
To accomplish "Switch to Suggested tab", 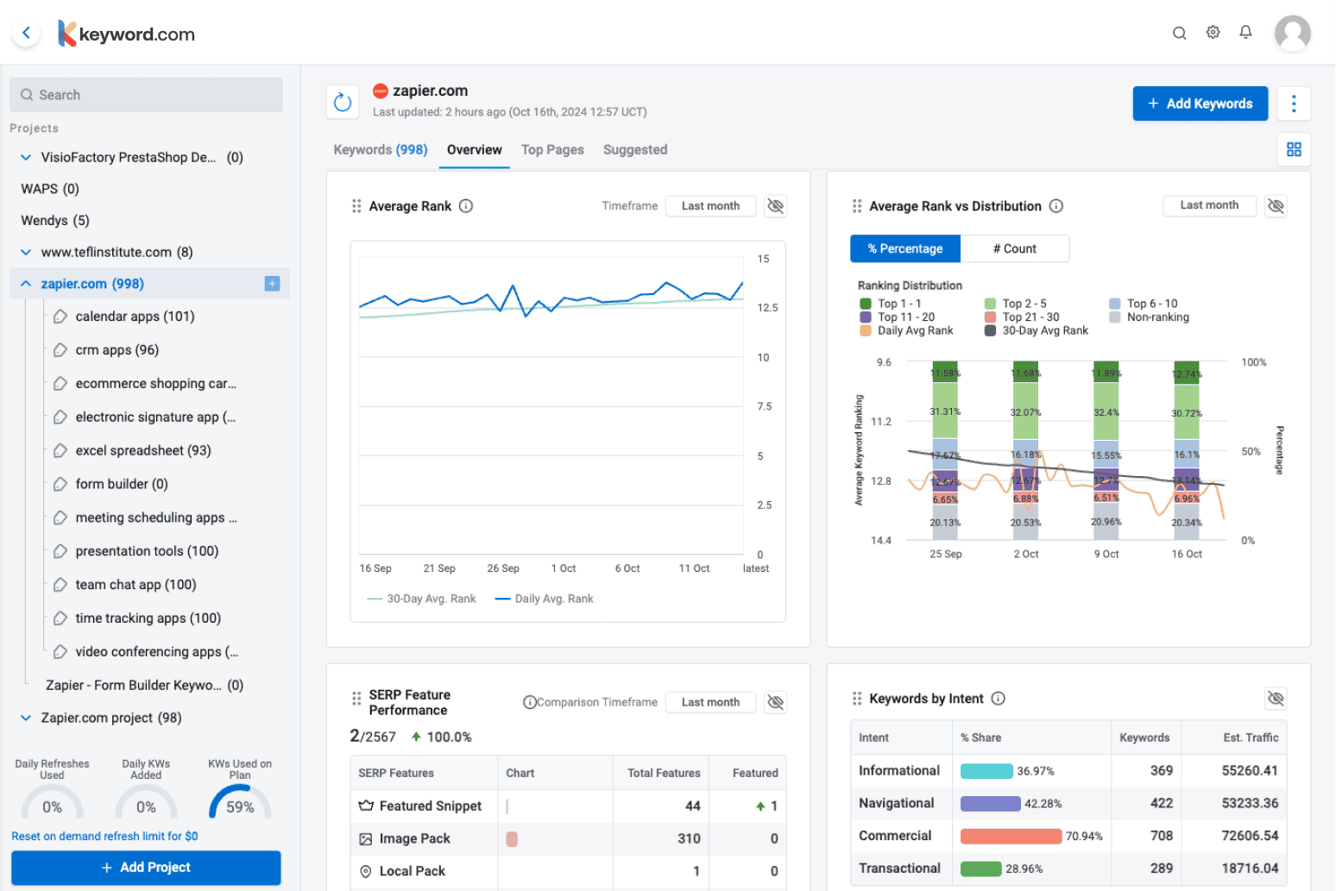I will 635,149.
